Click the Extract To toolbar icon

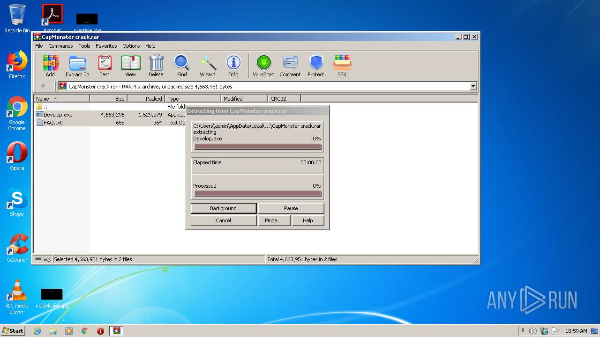77,66
